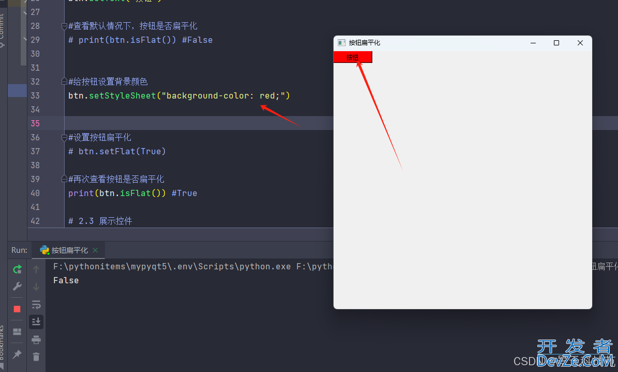Click the red 按钮 button in Qt window
Viewport: 618px width, 372px height.
(x=353, y=57)
